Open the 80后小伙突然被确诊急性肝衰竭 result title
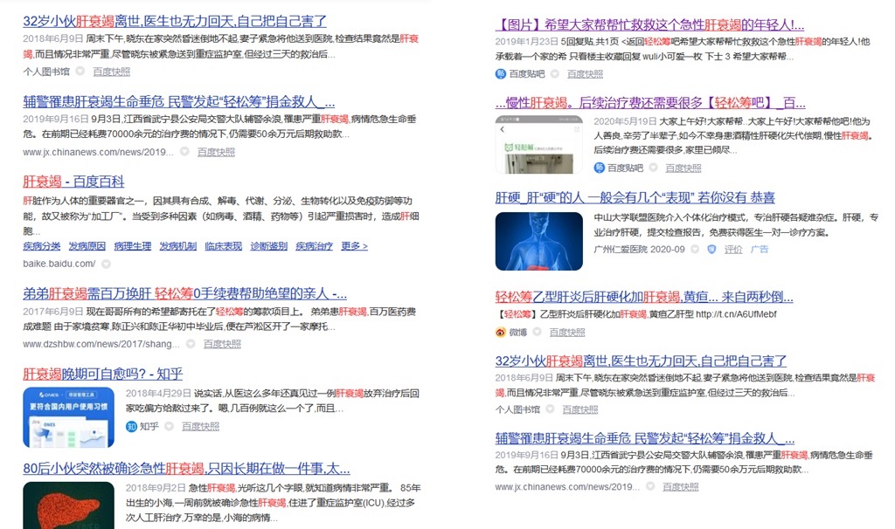The height and width of the screenshot is (529, 895). tap(187, 469)
